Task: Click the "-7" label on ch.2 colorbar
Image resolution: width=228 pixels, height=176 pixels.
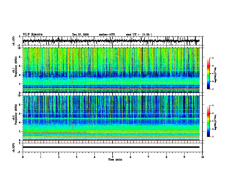Action: coord(212,137)
